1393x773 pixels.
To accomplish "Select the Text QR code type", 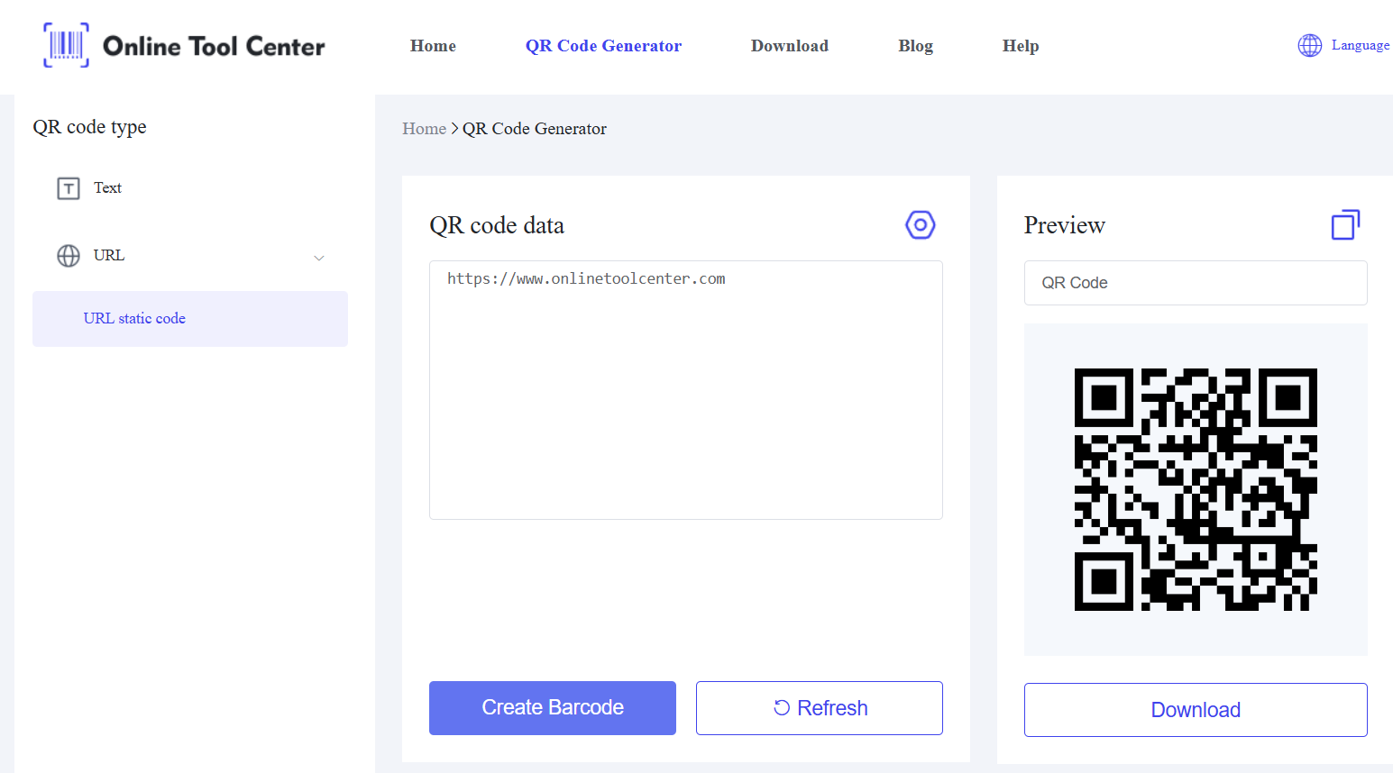I will [107, 188].
